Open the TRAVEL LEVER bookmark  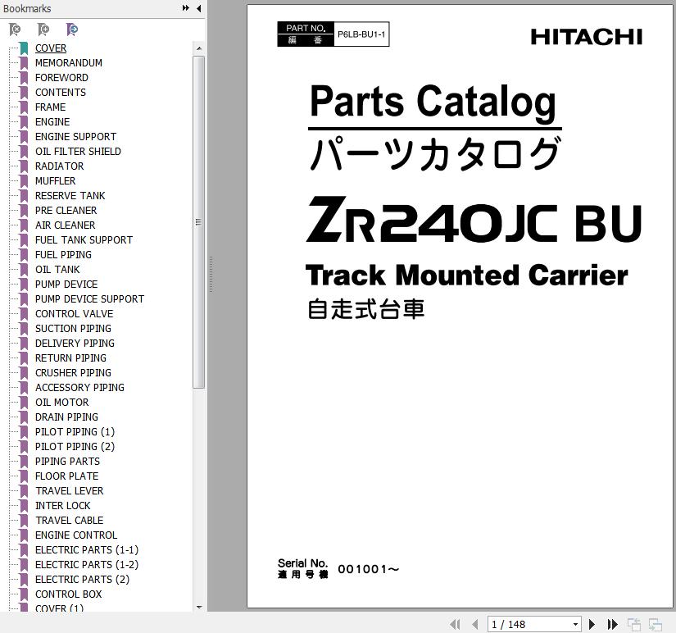click(70, 491)
